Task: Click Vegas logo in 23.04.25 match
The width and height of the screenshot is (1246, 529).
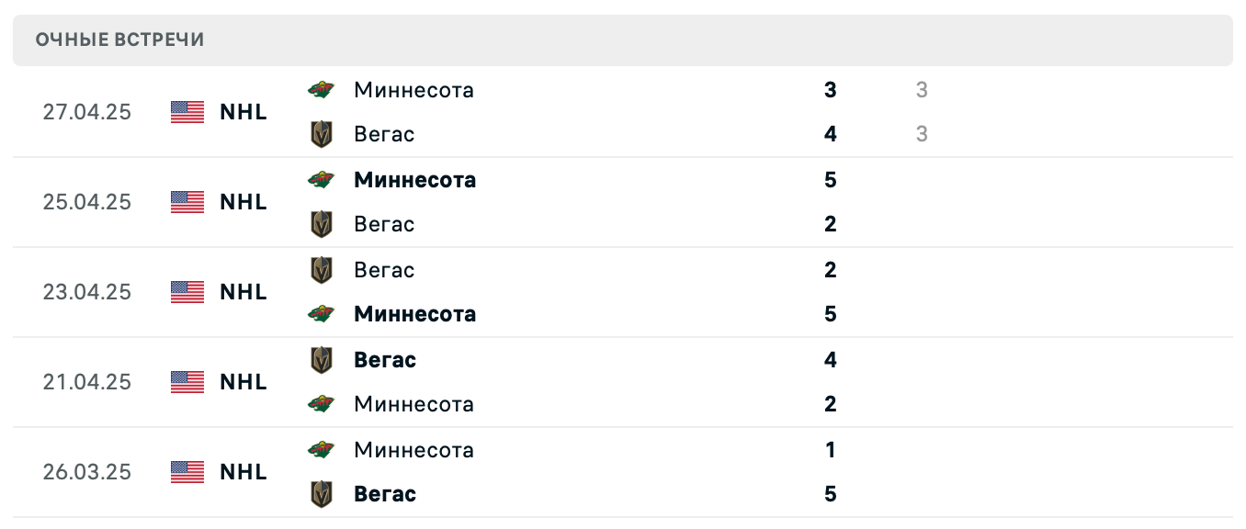Action: [x=321, y=270]
